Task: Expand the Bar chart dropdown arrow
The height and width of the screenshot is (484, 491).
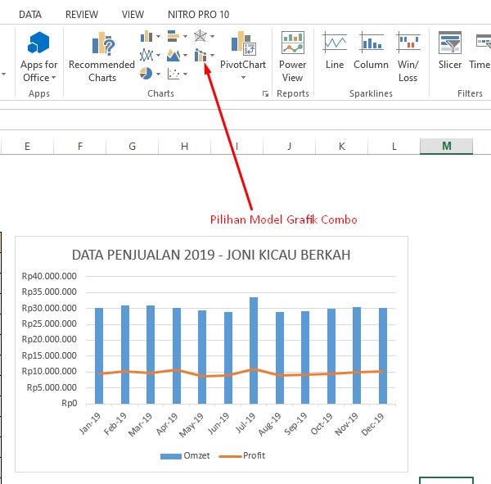Action: [x=185, y=37]
